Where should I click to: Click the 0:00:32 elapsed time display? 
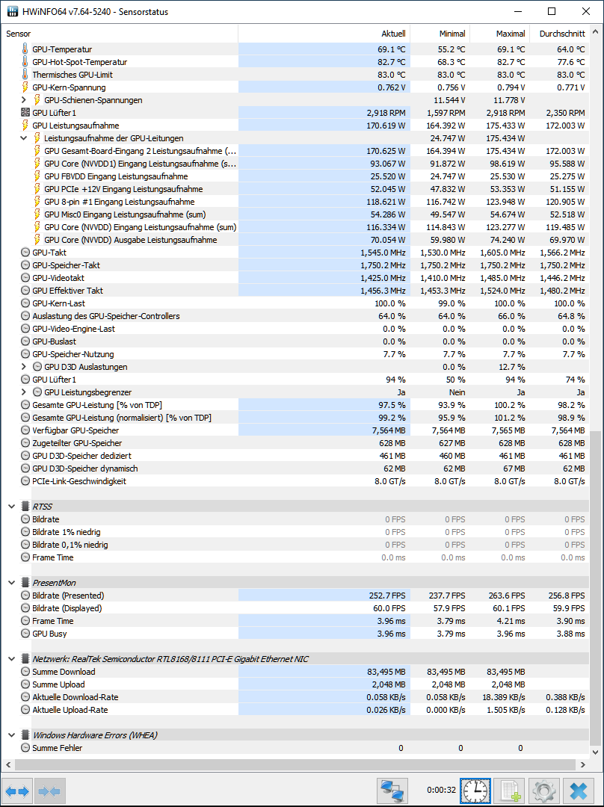click(441, 790)
